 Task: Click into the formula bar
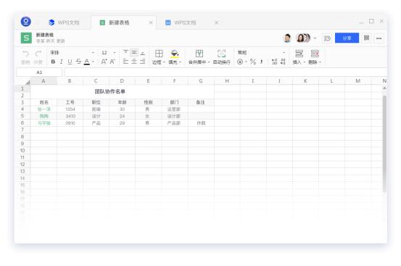click(226, 72)
